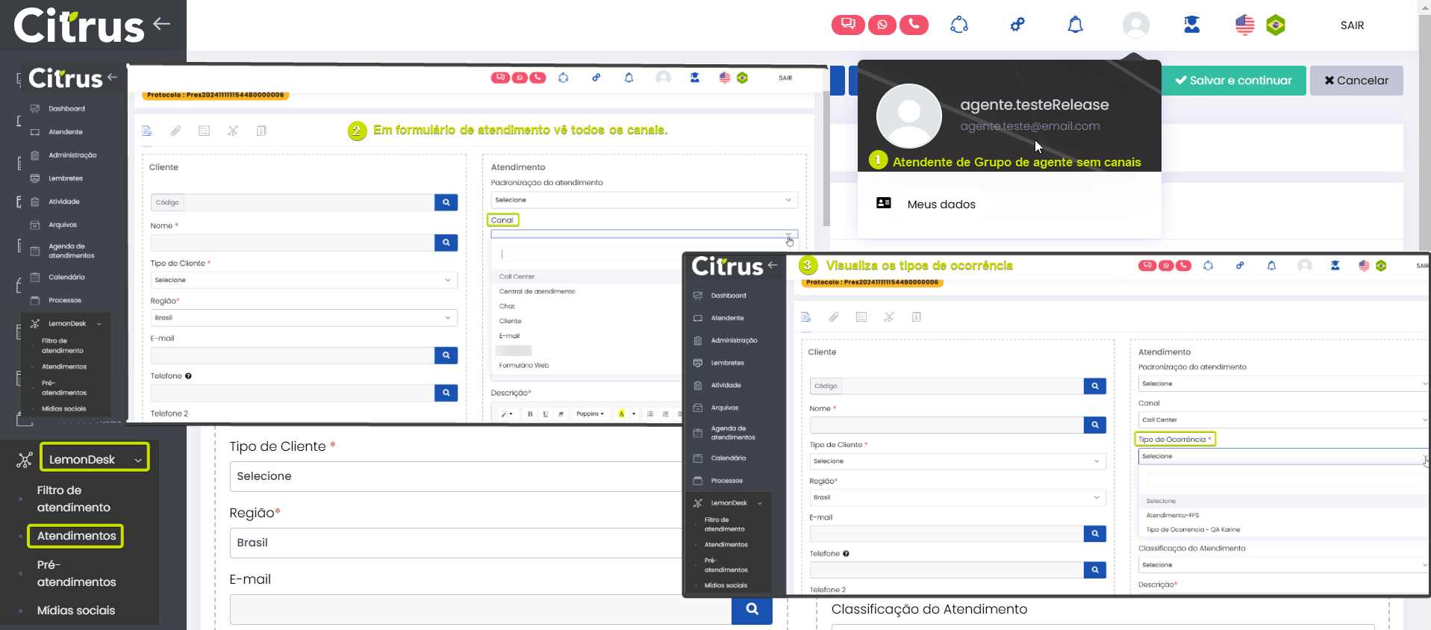Select the highlighted Atendimentos sidebar item
The height and width of the screenshot is (630, 1431).
tap(76, 536)
